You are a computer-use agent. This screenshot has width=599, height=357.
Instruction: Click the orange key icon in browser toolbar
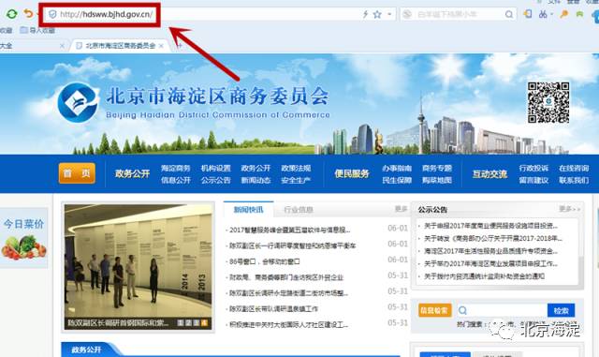563,14
